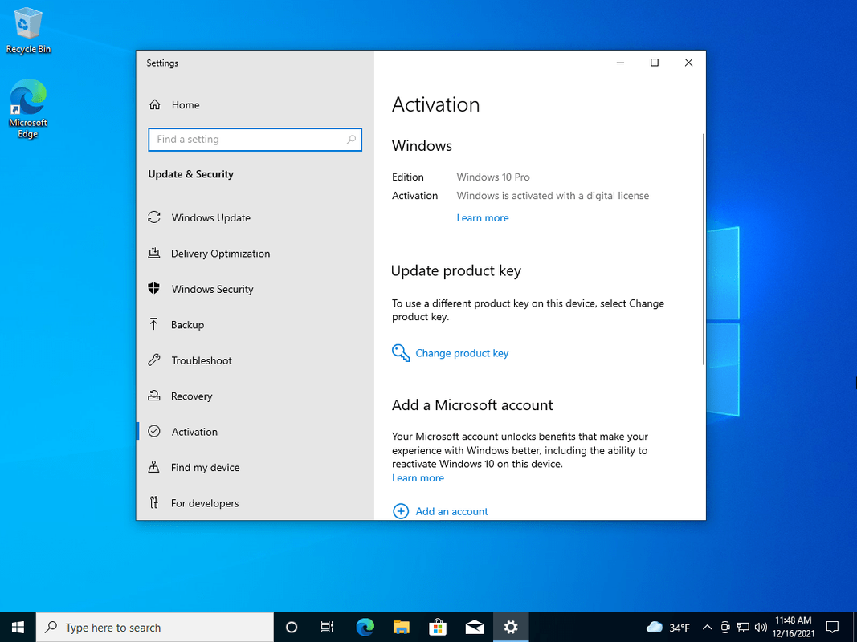Click the 'Update & Security' heading

(190, 174)
